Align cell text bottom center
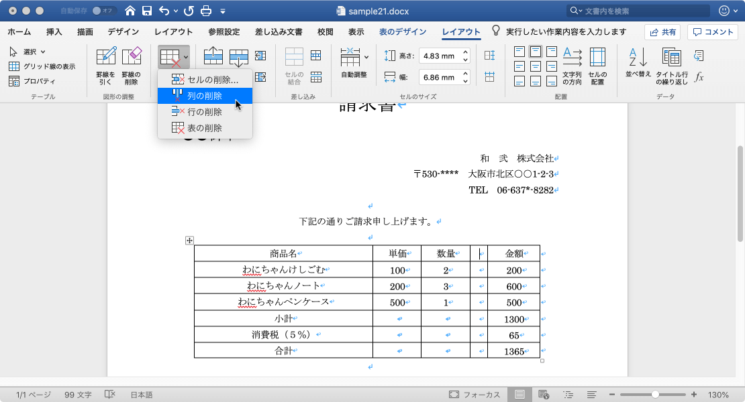Image resolution: width=745 pixels, height=402 pixels. [x=536, y=81]
